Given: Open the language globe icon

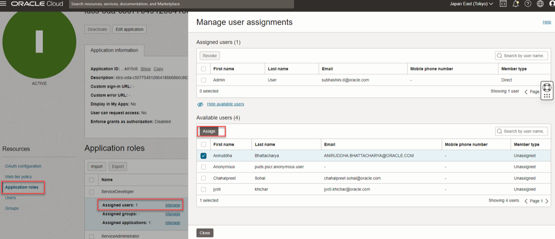Looking at the screenshot, I should point(540,3).
